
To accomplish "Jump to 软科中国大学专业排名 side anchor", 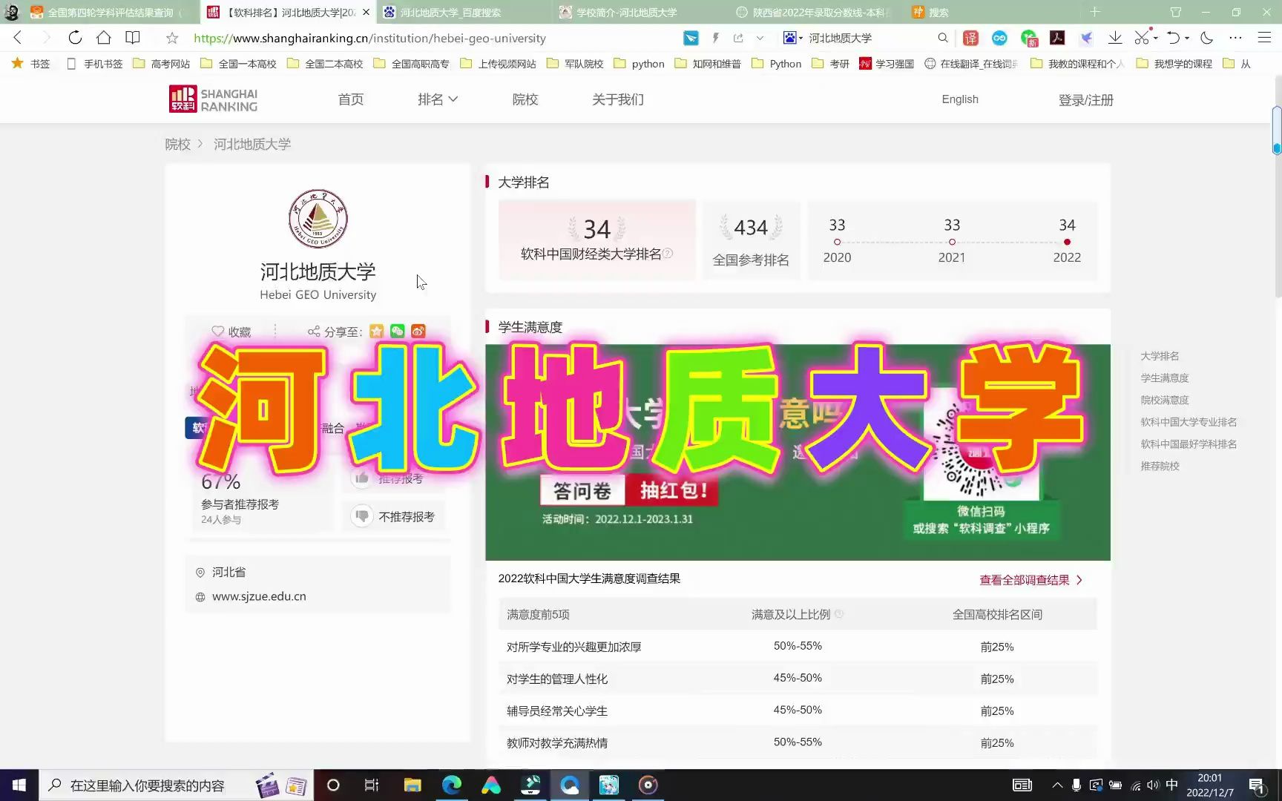I will coord(1189,422).
